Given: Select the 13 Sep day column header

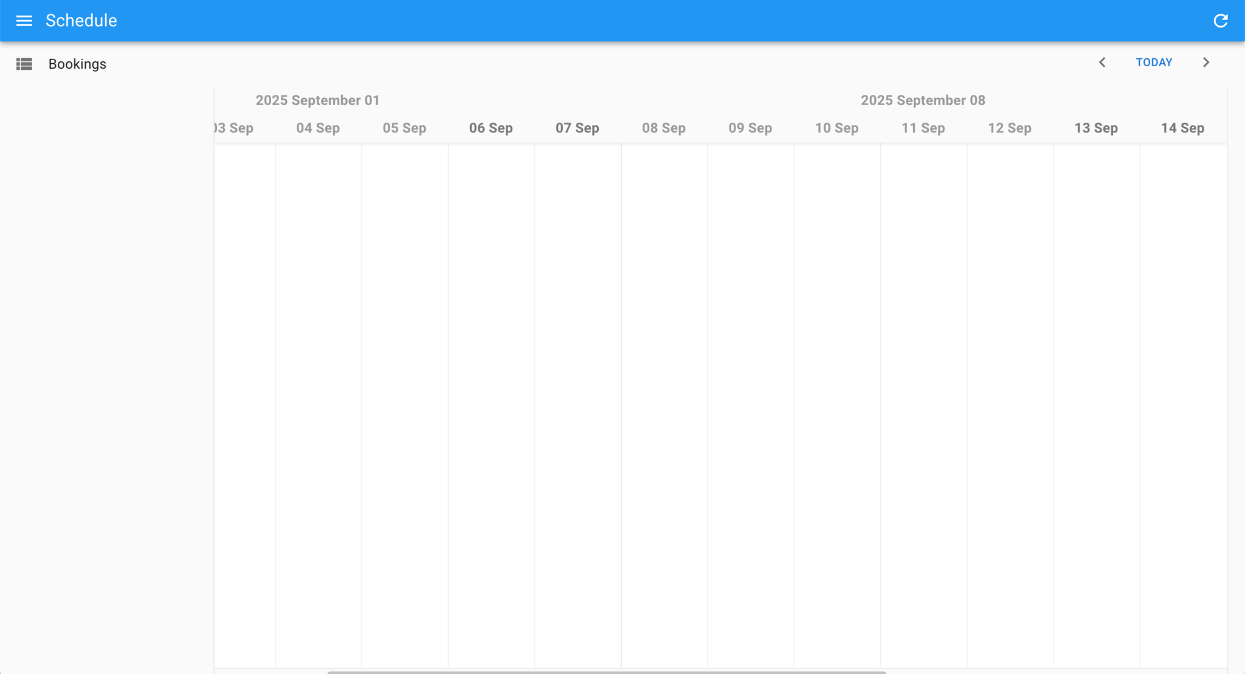Looking at the screenshot, I should tap(1095, 128).
